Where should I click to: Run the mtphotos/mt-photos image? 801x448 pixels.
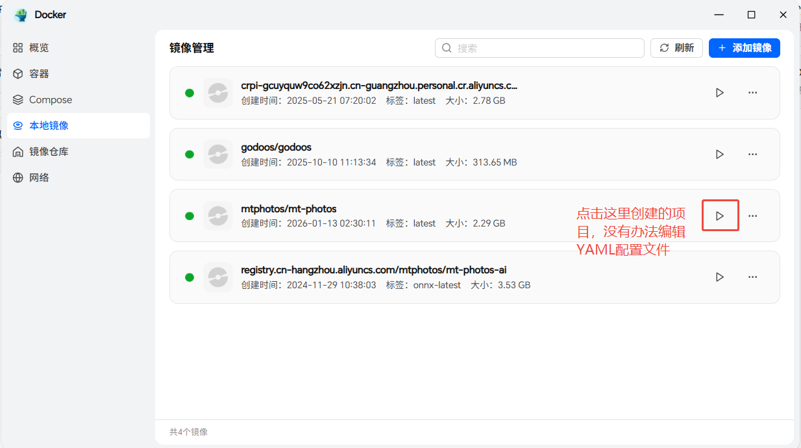tap(719, 216)
